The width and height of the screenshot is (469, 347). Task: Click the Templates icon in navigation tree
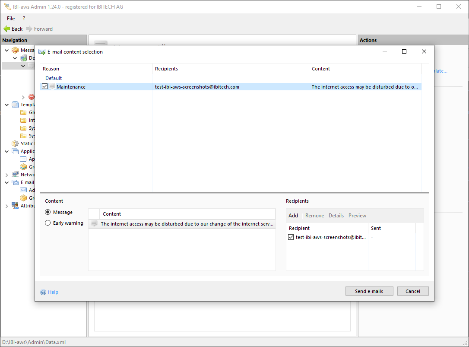pyautogui.click(x=16, y=105)
